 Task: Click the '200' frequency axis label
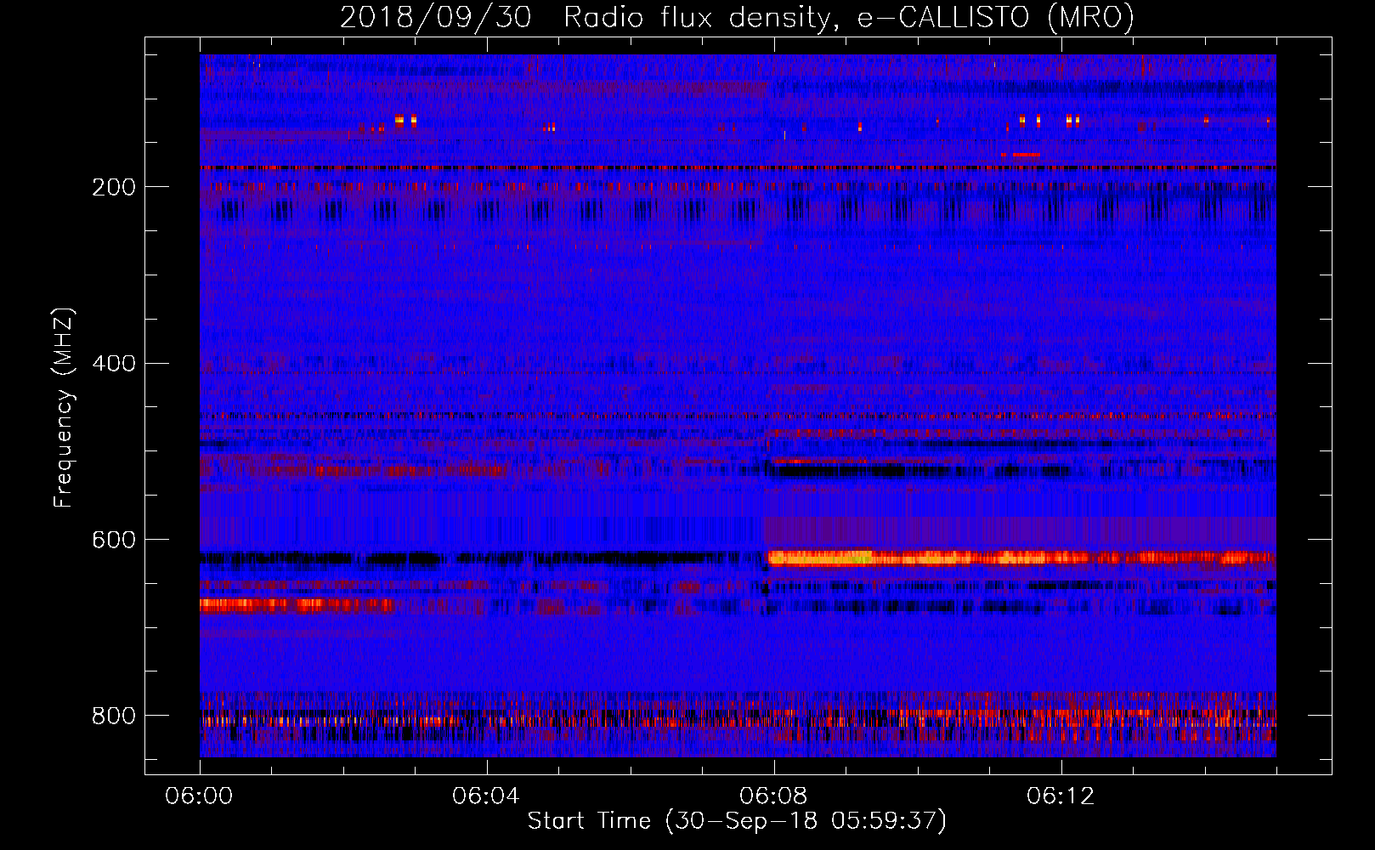114,187
